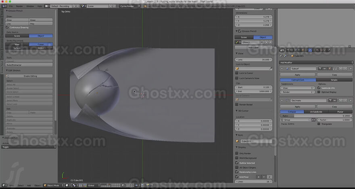The height and width of the screenshot is (189, 355).
Task: Unlink the GPencil datablock
Action: pyautogui.click(x=270, y=42)
